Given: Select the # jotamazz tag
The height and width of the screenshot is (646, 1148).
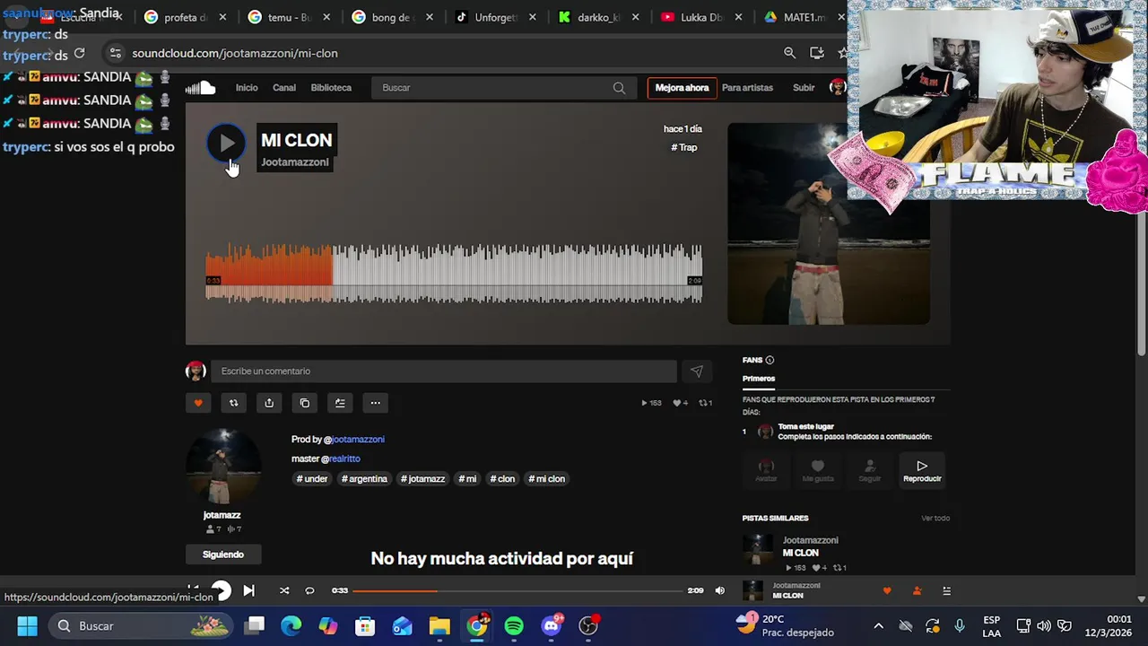Looking at the screenshot, I should [422, 479].
